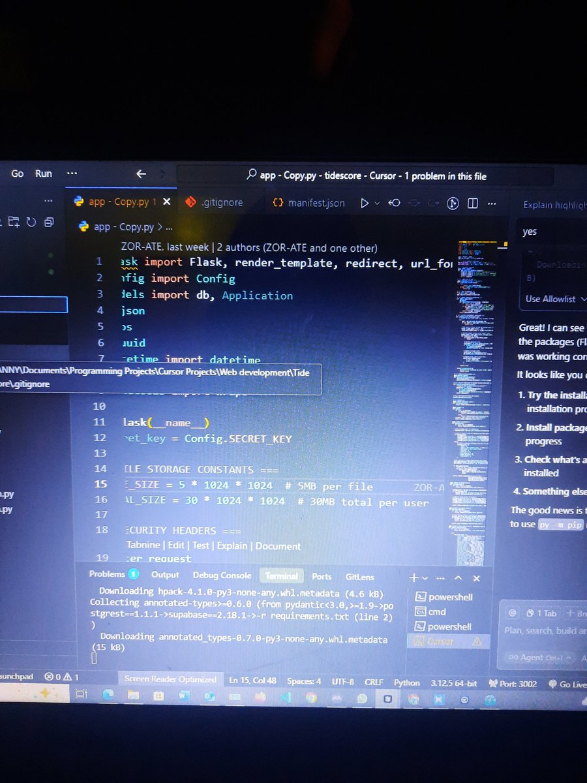The width and height of the screenshot is (587, 783).
Task: Create a new terminal with plus icon
Action: 414,578
